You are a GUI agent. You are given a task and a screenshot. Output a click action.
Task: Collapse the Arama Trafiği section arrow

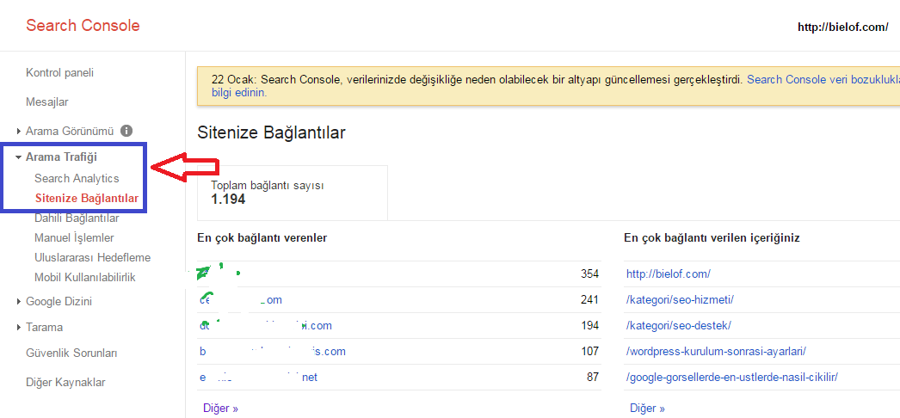point(18,157)
